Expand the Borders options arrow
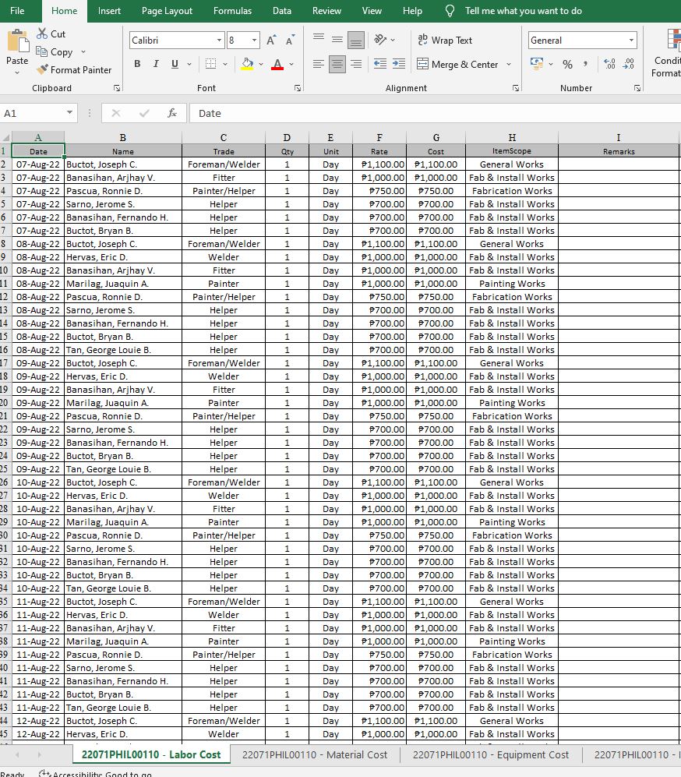This screenshot has width=681, height=777. 225,64
